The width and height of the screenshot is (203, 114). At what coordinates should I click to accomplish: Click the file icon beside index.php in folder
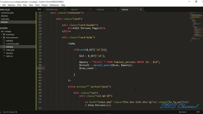4,50
